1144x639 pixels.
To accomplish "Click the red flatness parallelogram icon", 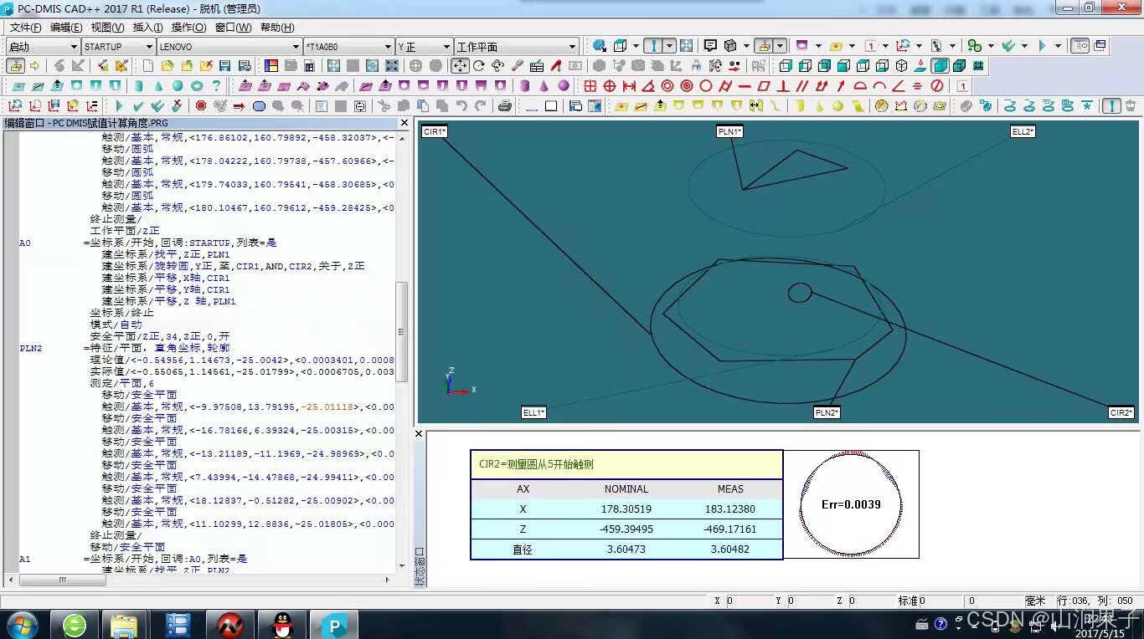I will point(764,85).
